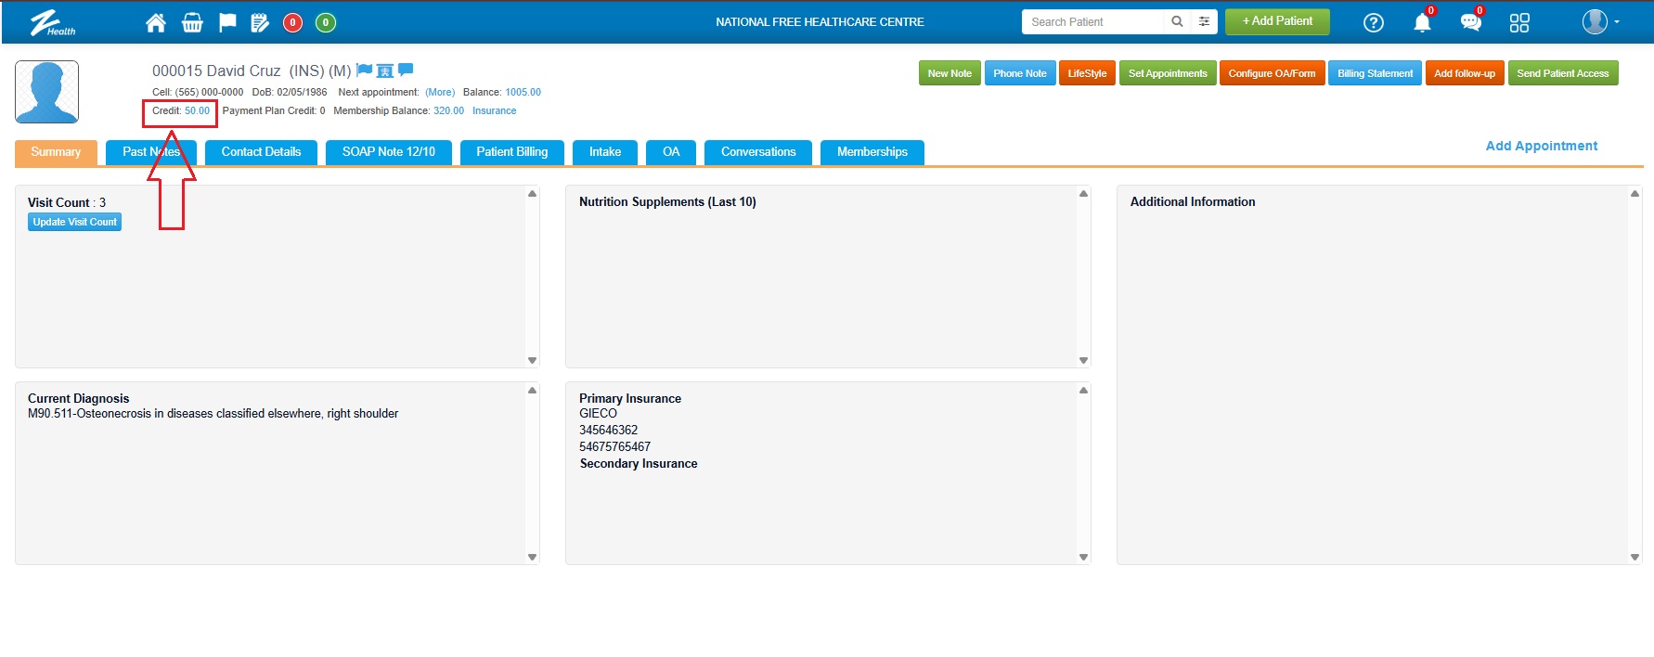Expand the (More) next appointment link
The height and width of the screenshot is (657, 1654).
click(x=440, y=93)
